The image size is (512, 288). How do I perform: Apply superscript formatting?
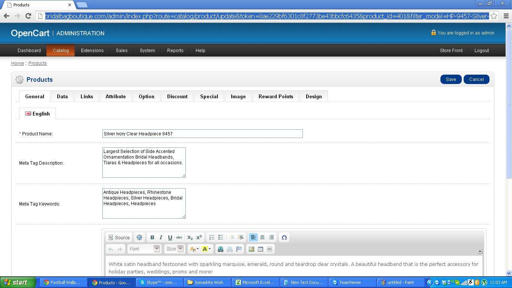(x=199, y=237)
